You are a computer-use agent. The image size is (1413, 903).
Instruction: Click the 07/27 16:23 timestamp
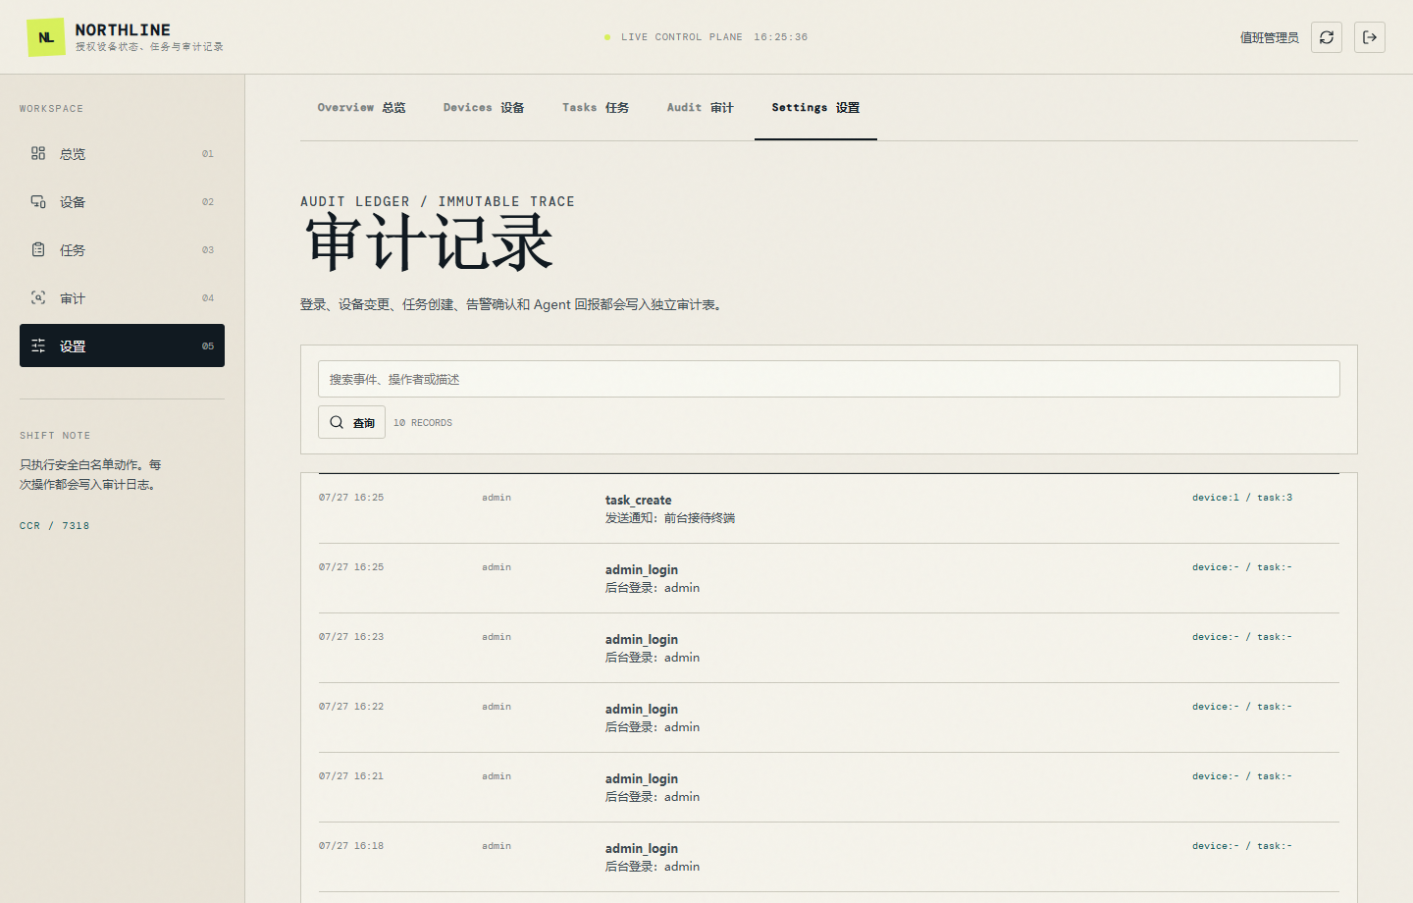tap(351, 637)
